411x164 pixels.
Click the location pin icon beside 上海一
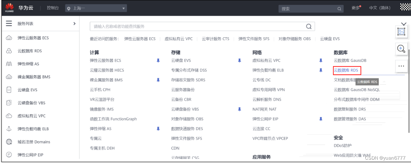point(69,9)
